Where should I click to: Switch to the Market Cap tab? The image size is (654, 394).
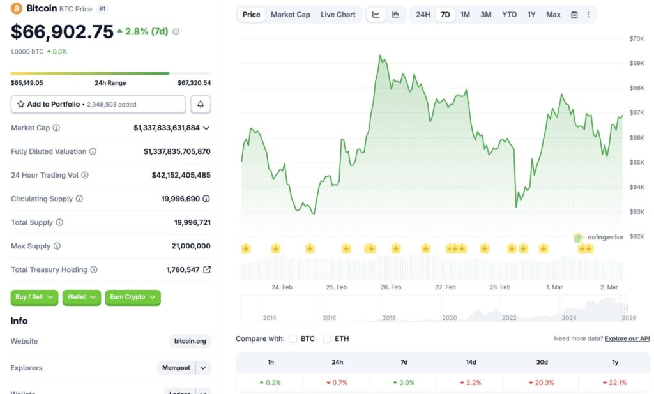click(x=290, y=14)
